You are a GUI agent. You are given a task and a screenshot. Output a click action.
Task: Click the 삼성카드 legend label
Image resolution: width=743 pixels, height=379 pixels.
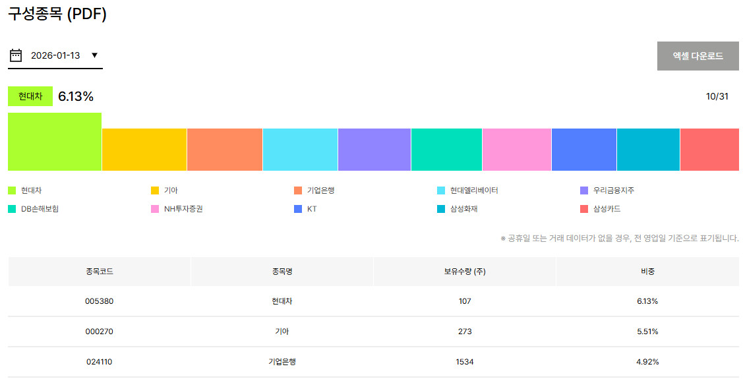[607, 209]
